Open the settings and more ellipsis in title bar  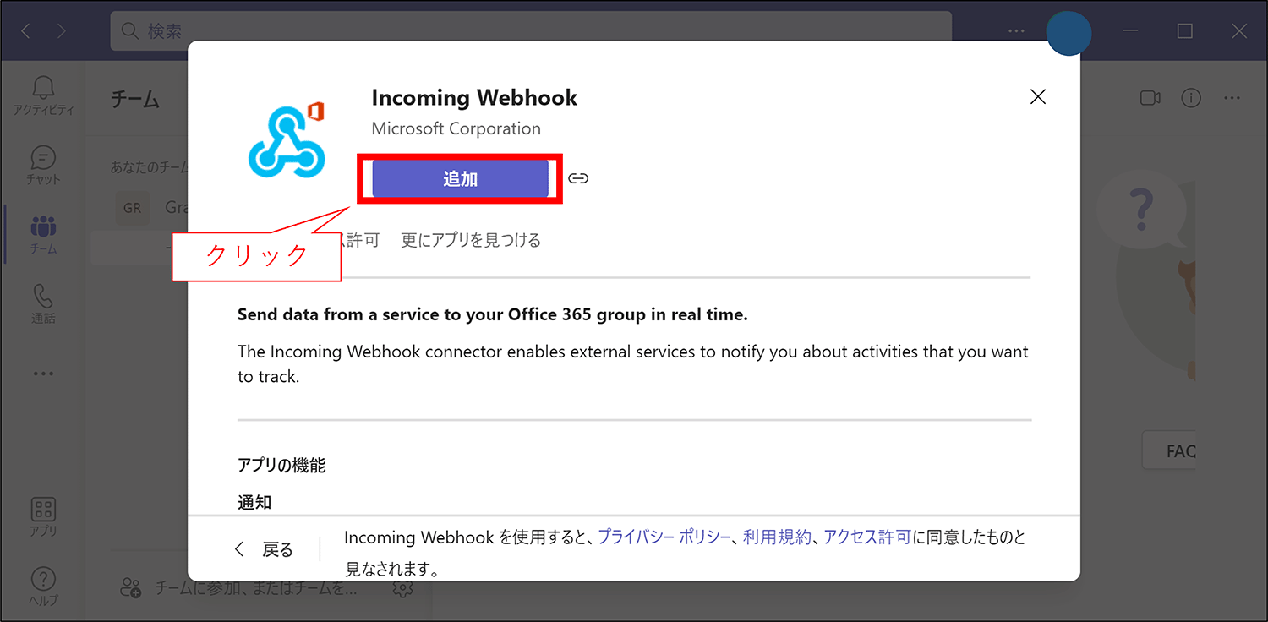(x=1016, y=31)
